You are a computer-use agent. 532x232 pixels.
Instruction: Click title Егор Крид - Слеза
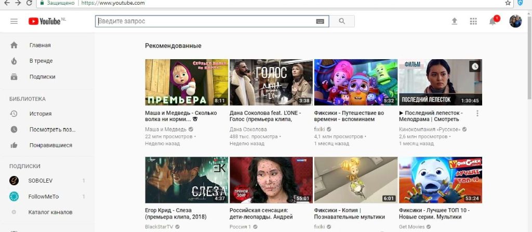click(176, 213)
